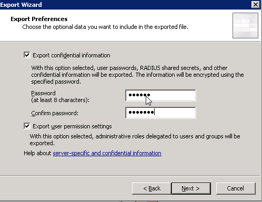The image size is (262, 202).
Task: Proceed with the Next button
Action: (191, 188)
